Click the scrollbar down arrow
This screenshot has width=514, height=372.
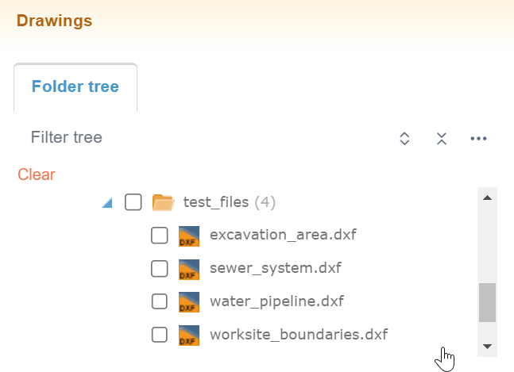pyautogui.click(x=487, y=347)
